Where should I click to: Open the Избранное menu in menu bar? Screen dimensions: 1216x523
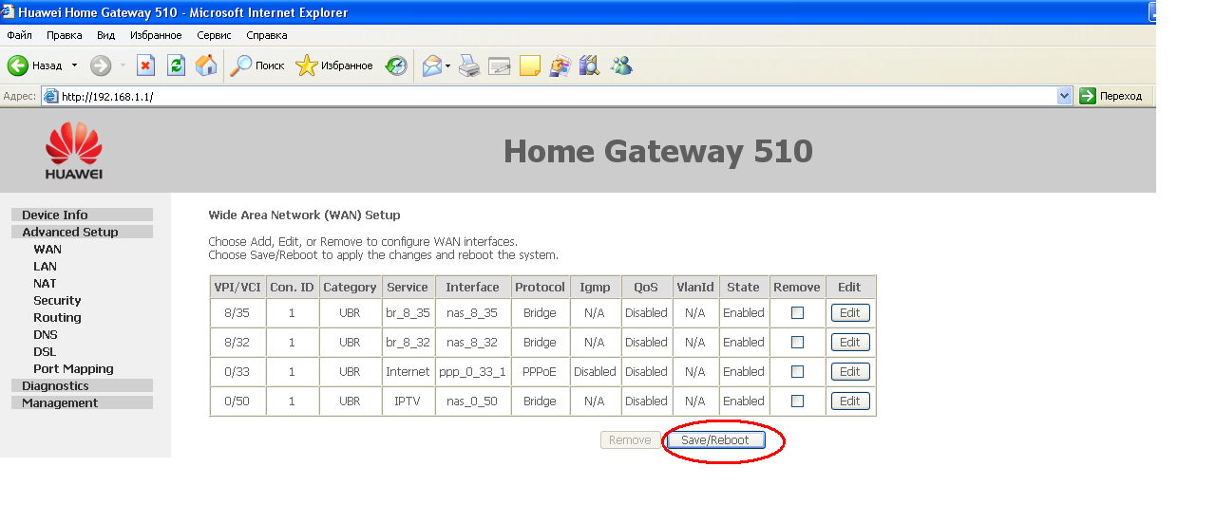156,35
